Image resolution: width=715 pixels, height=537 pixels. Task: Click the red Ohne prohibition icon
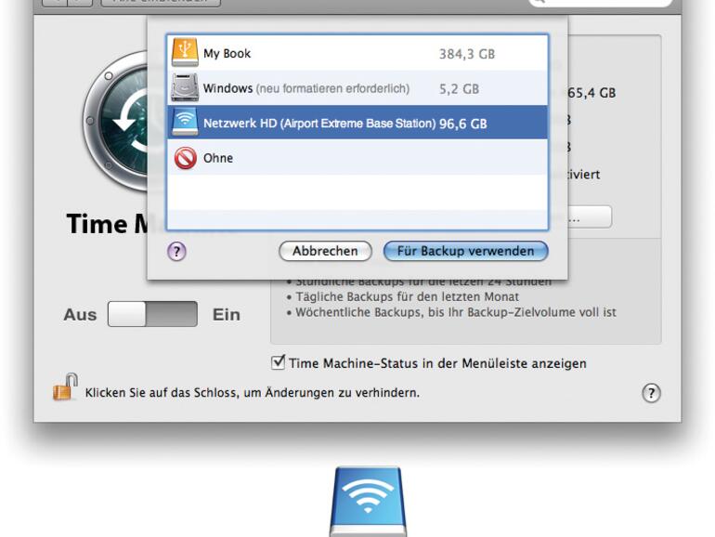[x=186, y=158]
